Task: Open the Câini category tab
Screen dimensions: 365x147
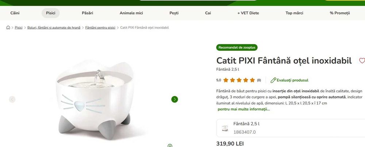Action: coord(15,13)
